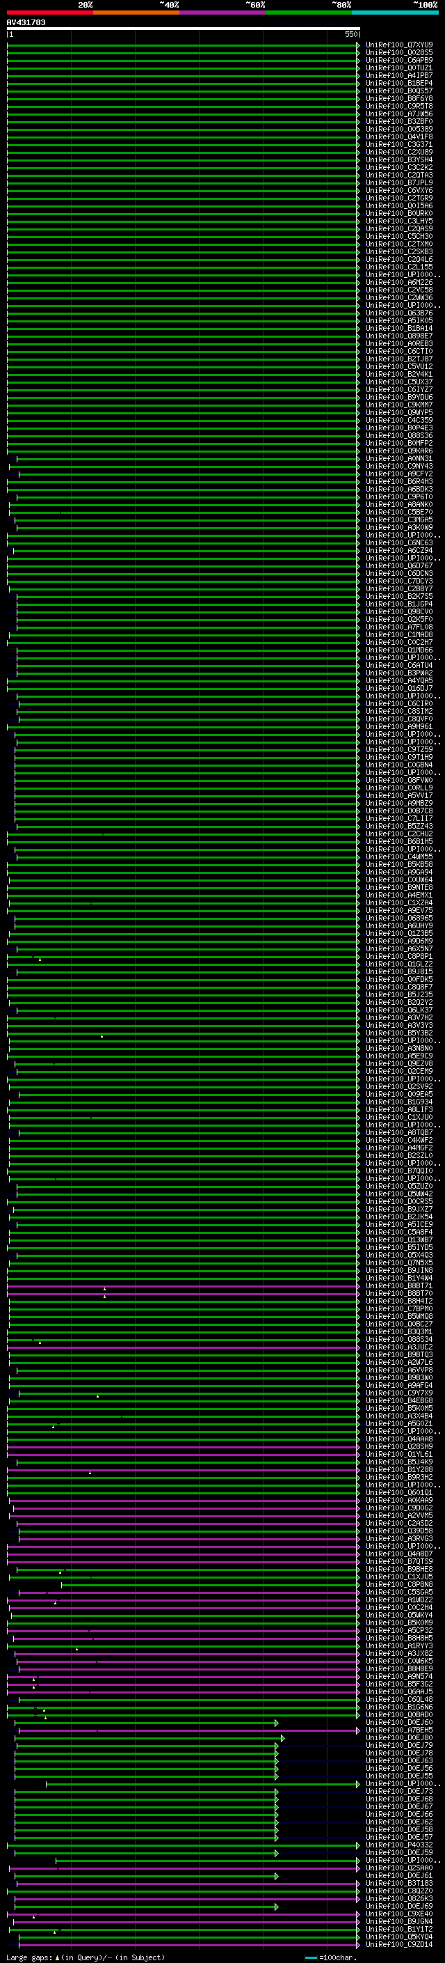Select the UniRef100_Q826K3 label

[399, 1899]
